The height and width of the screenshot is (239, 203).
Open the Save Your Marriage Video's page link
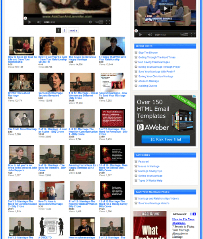pyautogui.click(x=154, y=203)
